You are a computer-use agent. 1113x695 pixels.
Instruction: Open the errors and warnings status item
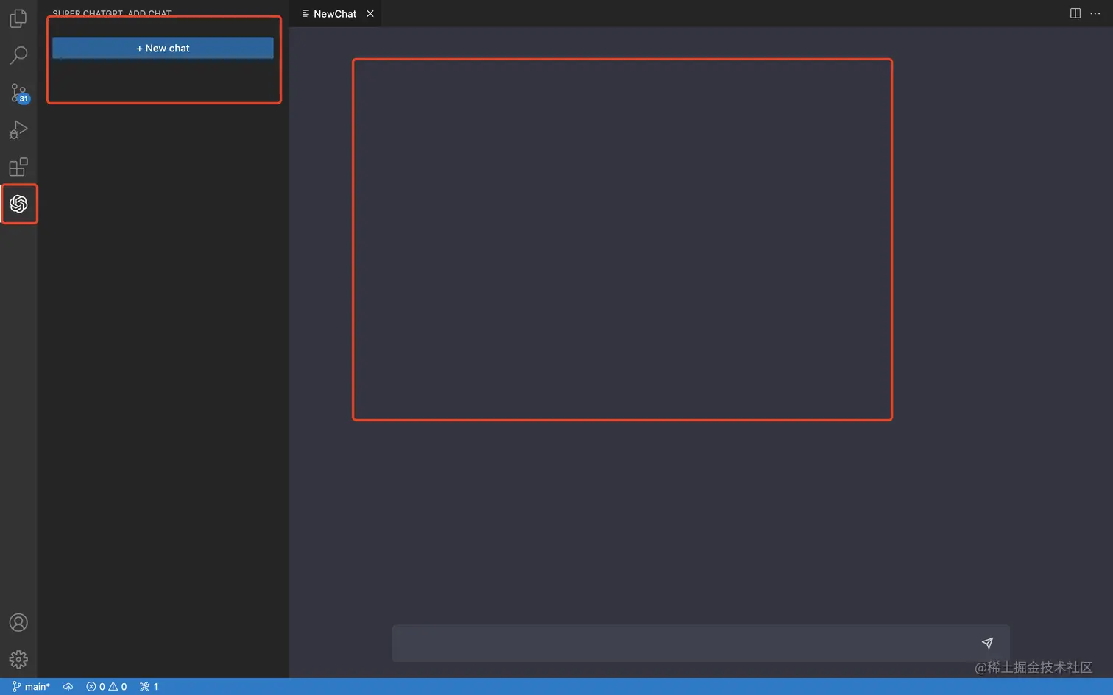[x=107, y=686]
